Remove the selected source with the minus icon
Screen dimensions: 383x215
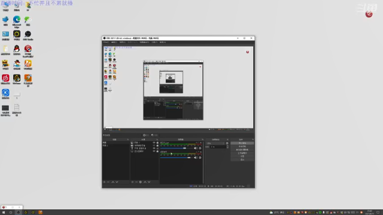tap(136, 182)
